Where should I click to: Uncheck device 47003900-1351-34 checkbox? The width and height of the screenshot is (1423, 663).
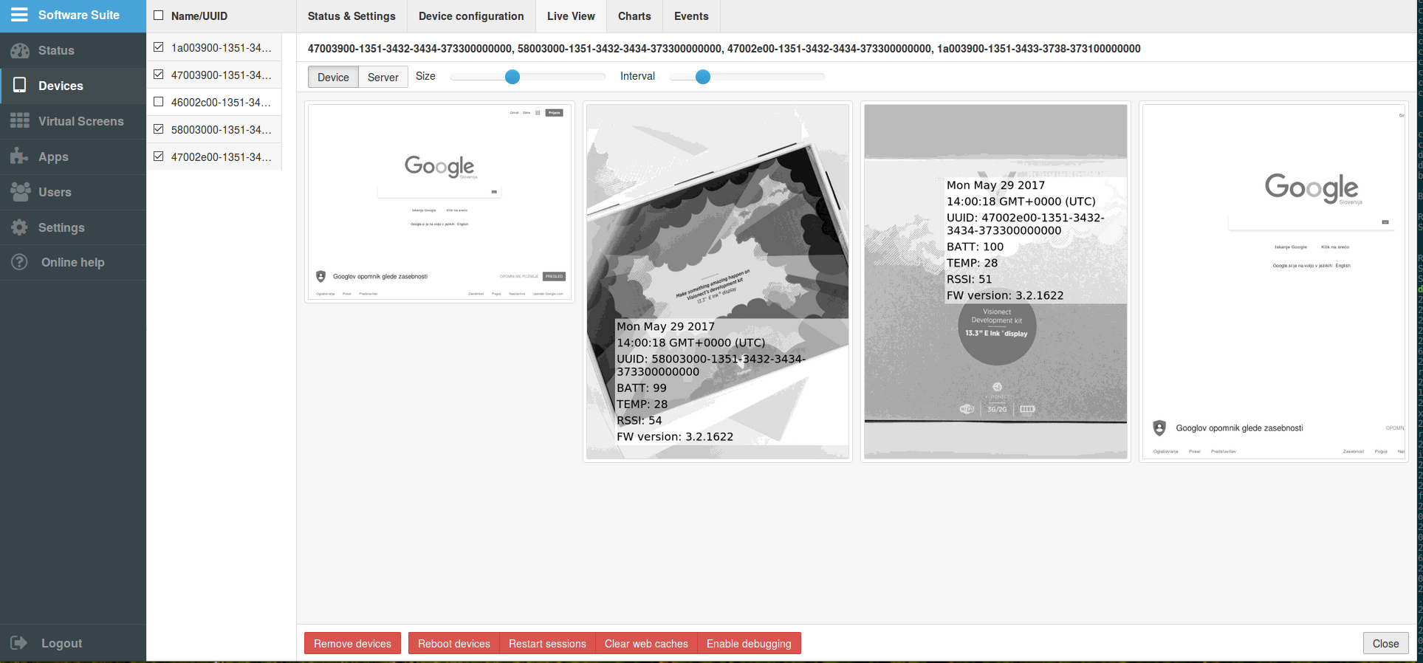tap(158, 75)
